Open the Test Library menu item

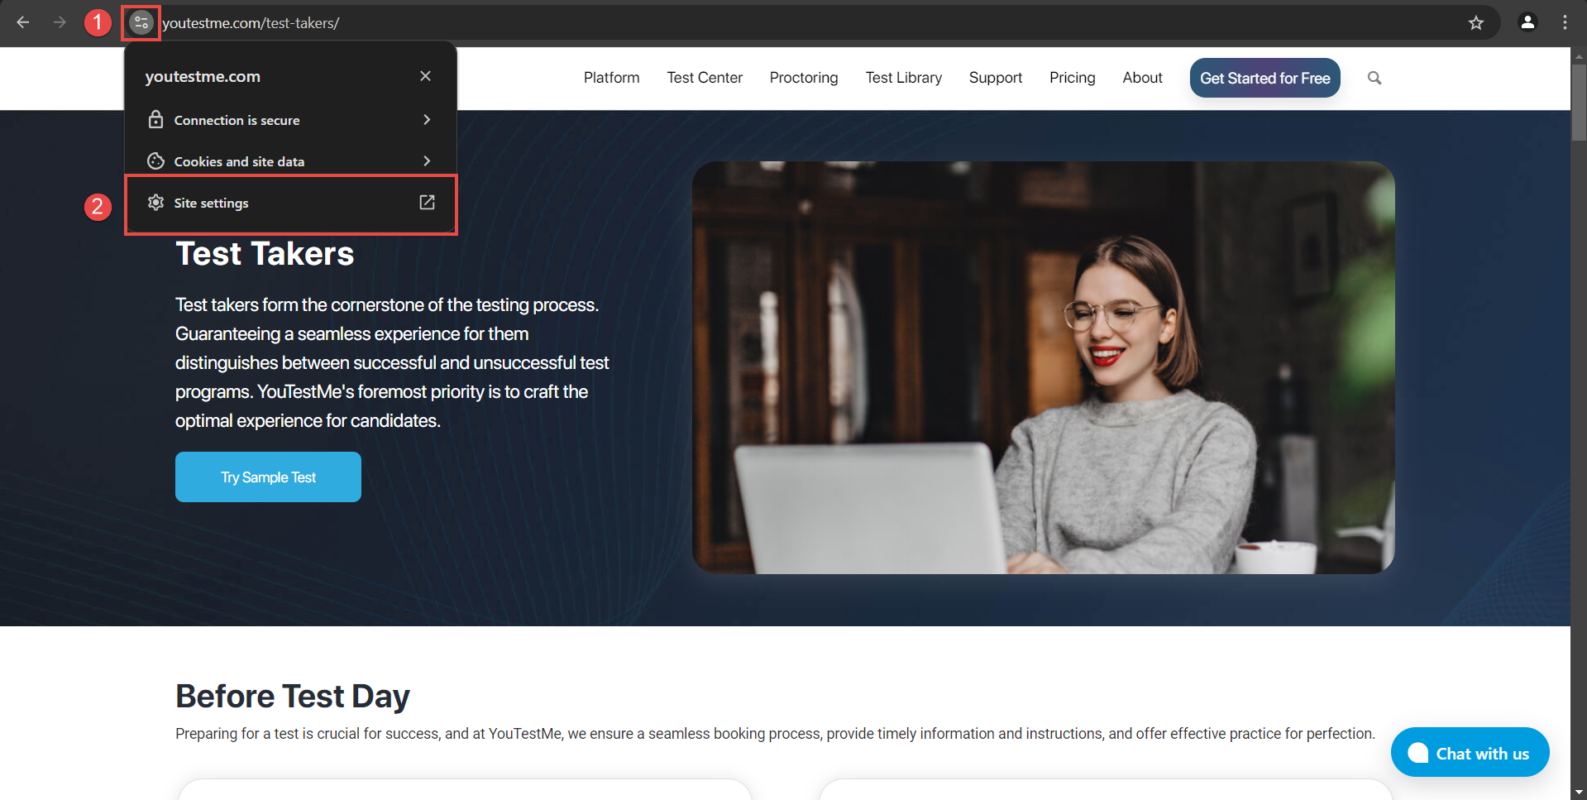903,78
